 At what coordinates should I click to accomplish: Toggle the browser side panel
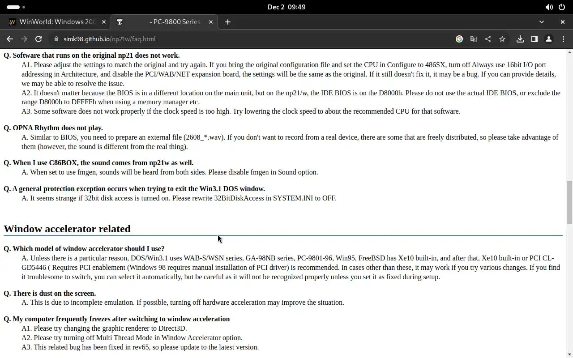tap(535, 39)
